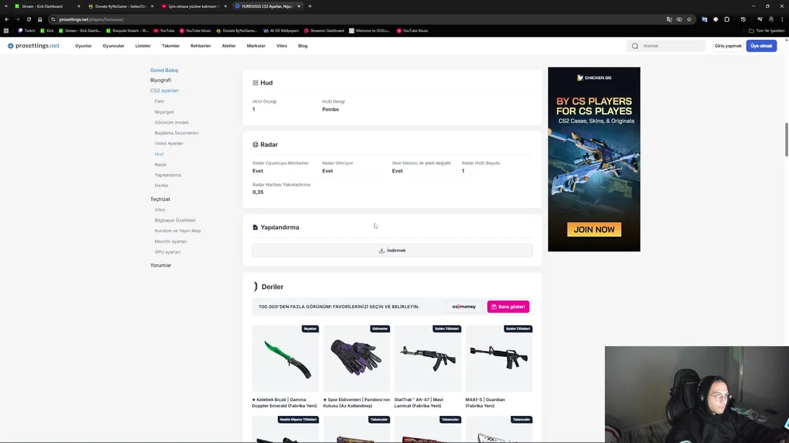Open the Takımlar menu
789x443 pixels.
tap(171, 46)
